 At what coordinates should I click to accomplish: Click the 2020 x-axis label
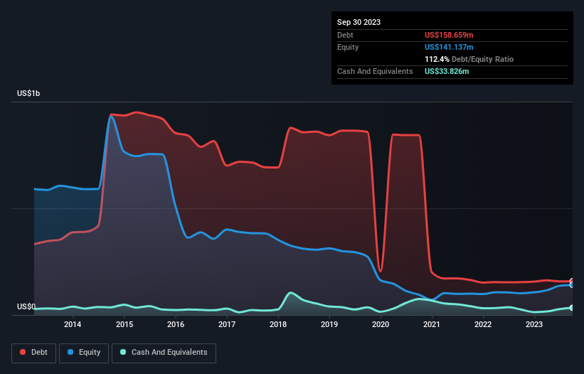[381, 324]
